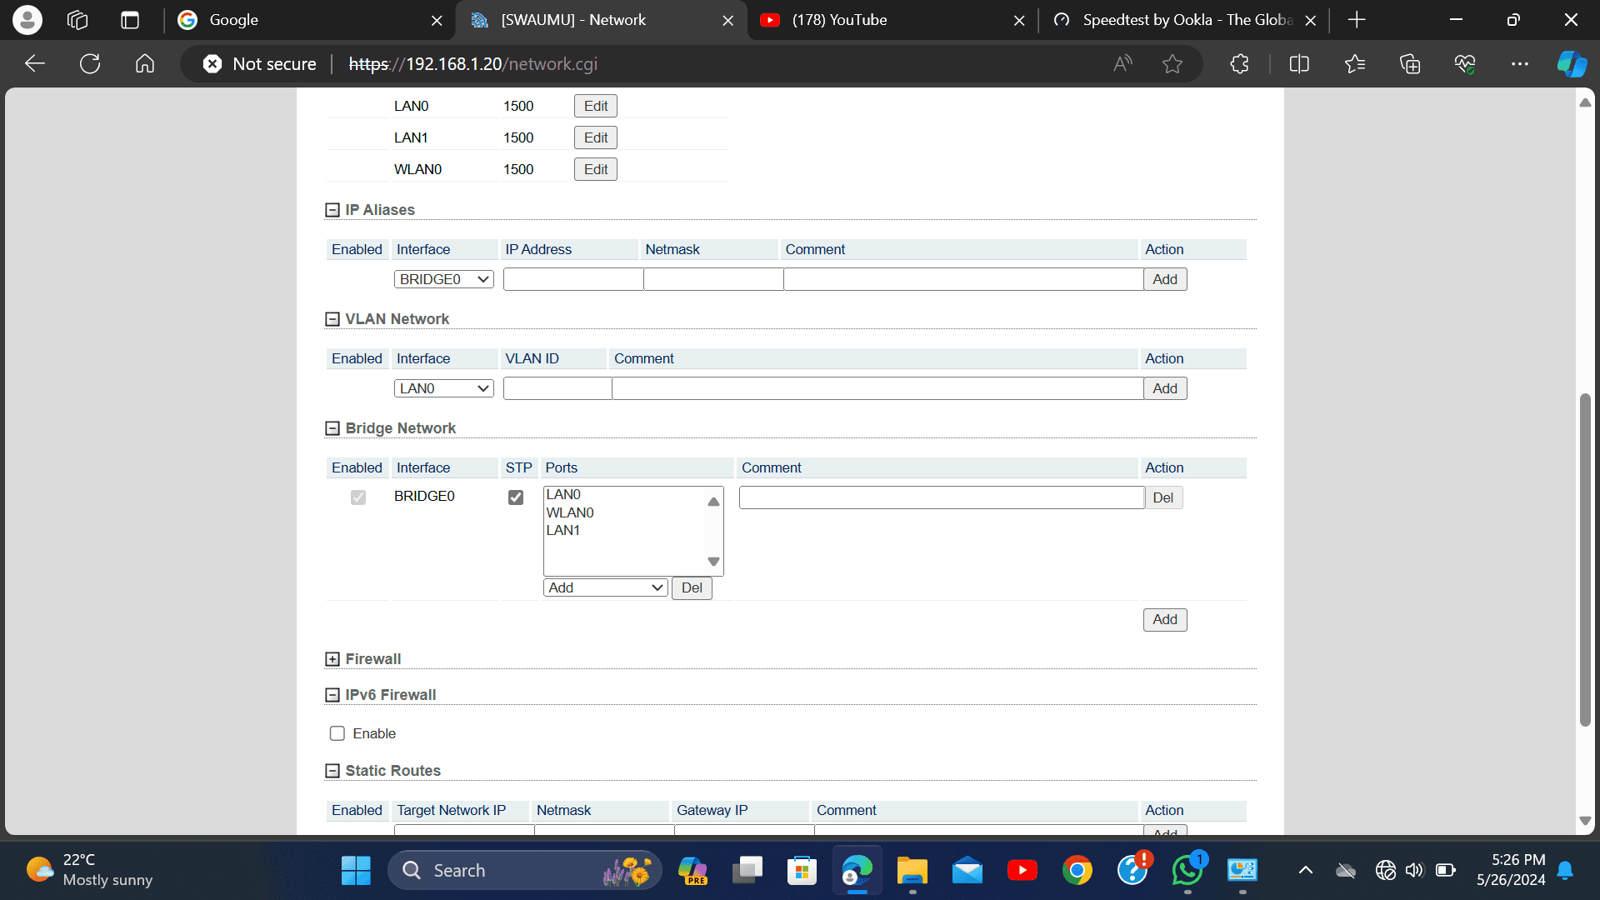Open WhatsApp from the taskbar
This screenshot has width=1600, height=900.
tap(1187, 871)
